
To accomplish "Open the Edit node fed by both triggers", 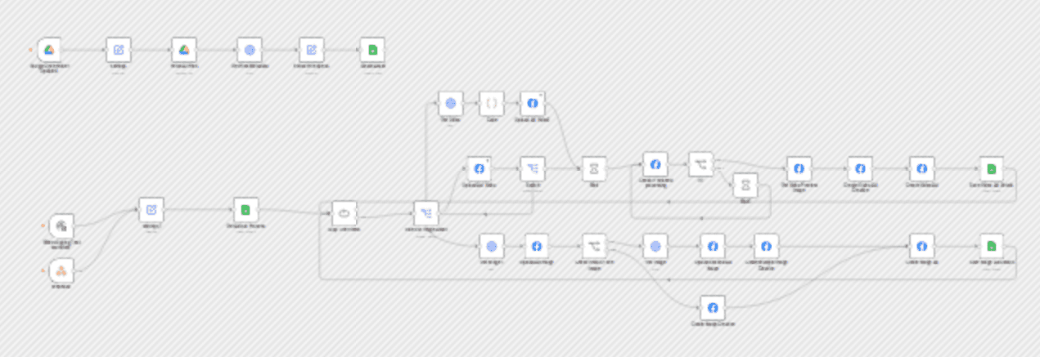I will (x=151, y=210).
